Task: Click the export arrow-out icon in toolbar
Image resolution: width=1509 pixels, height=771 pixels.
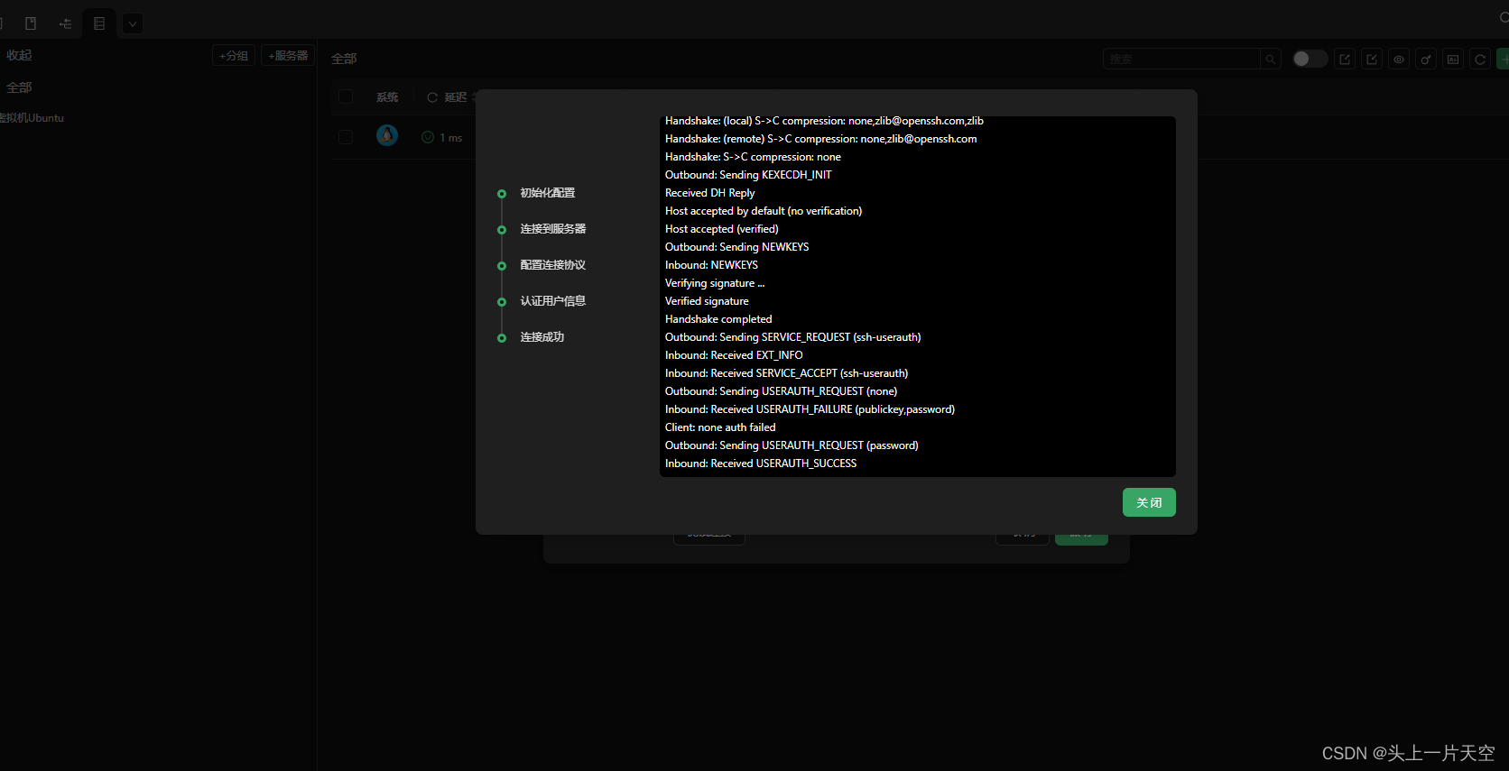Action: [x=1345, y=60]
